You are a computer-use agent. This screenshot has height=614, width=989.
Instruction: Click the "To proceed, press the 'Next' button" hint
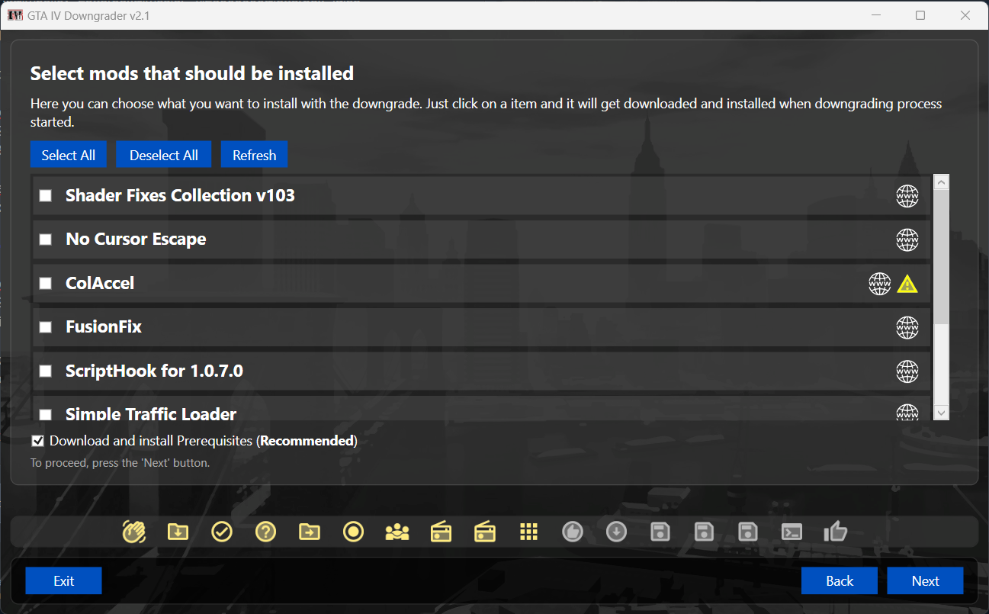click(120, 462)
